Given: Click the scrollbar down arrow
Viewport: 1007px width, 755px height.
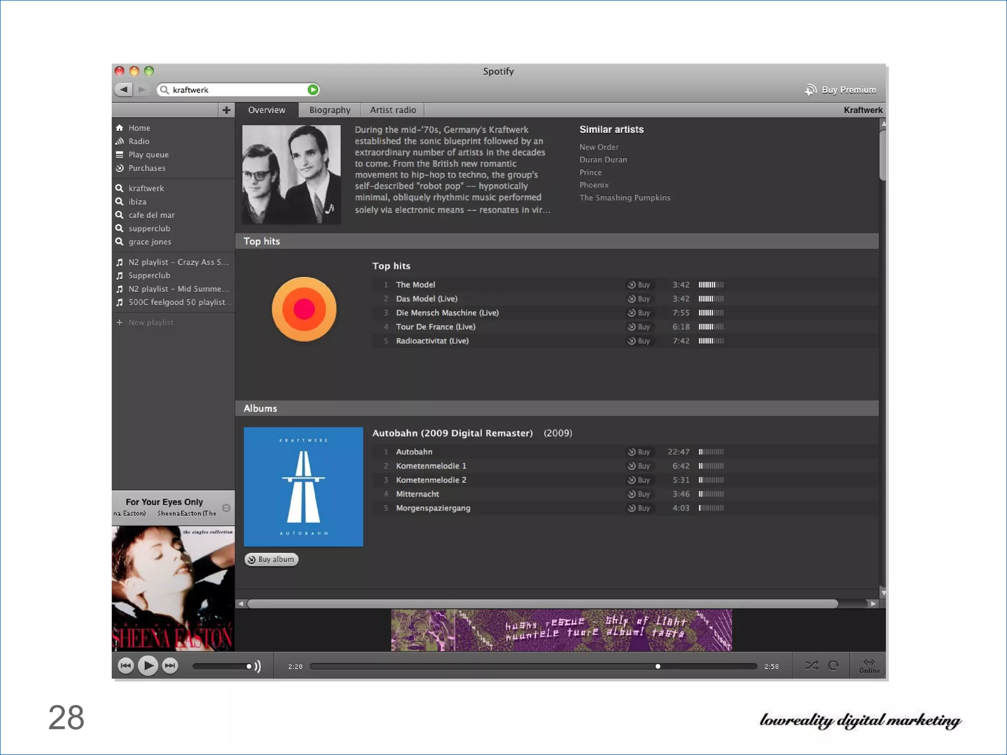Looking at the screenshot, I should point(883,593).
